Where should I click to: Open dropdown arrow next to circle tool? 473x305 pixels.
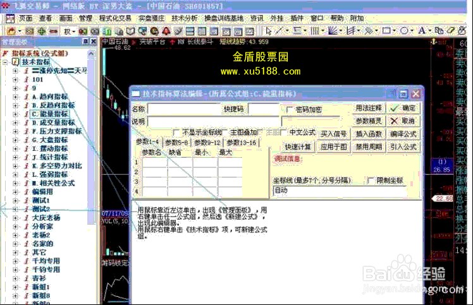(412, 31)
